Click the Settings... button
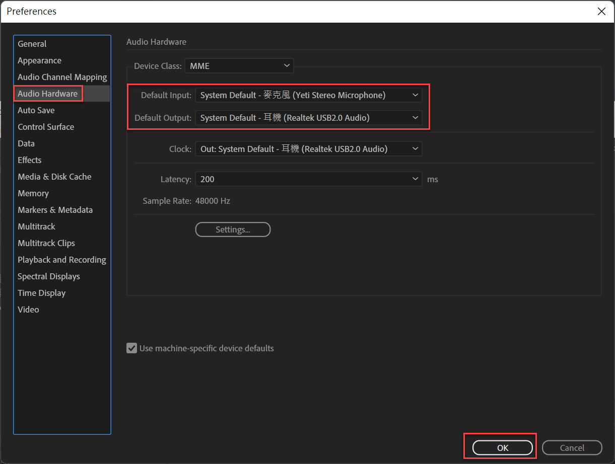Image resolution: width=615 pixels, height=464 pixels. tap(233, 229)
